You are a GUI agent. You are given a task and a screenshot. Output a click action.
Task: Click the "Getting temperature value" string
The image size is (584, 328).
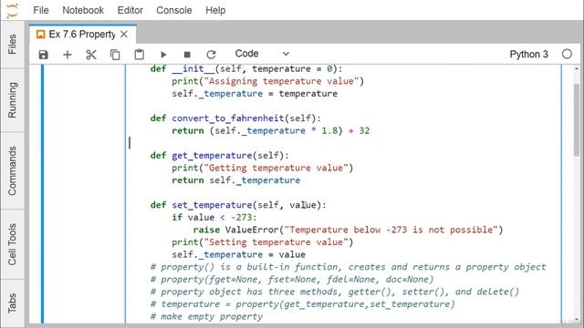point(276,168)
